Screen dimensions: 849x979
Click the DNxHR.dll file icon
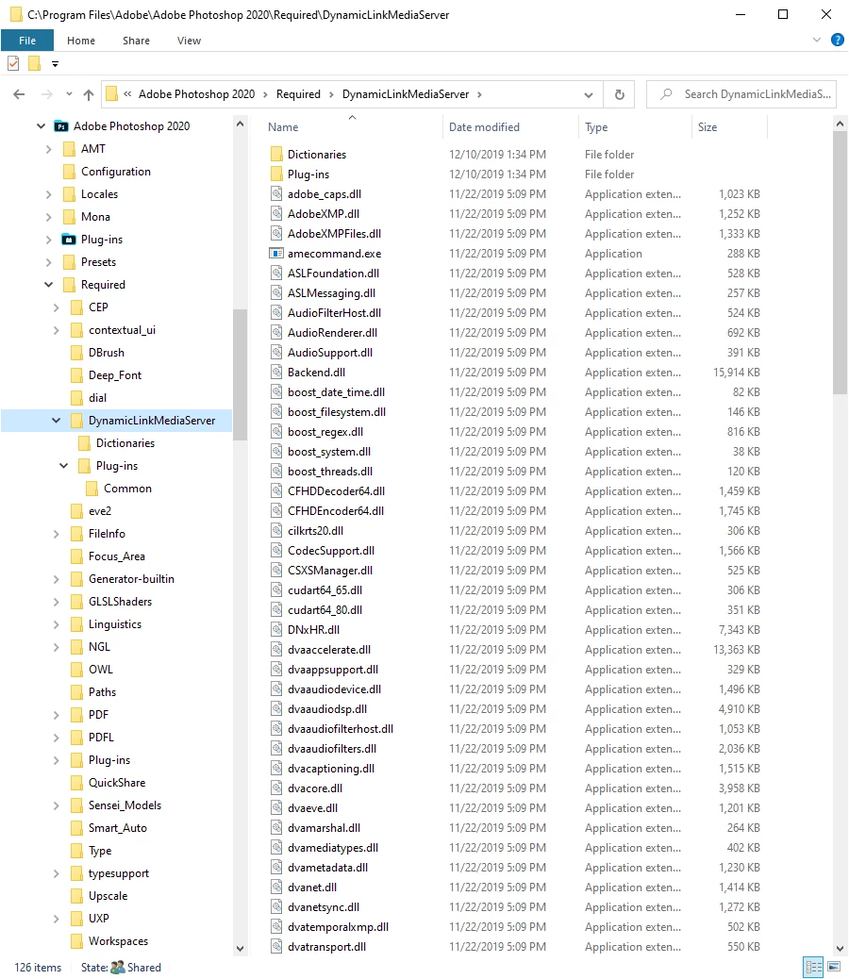pos(276,629)
